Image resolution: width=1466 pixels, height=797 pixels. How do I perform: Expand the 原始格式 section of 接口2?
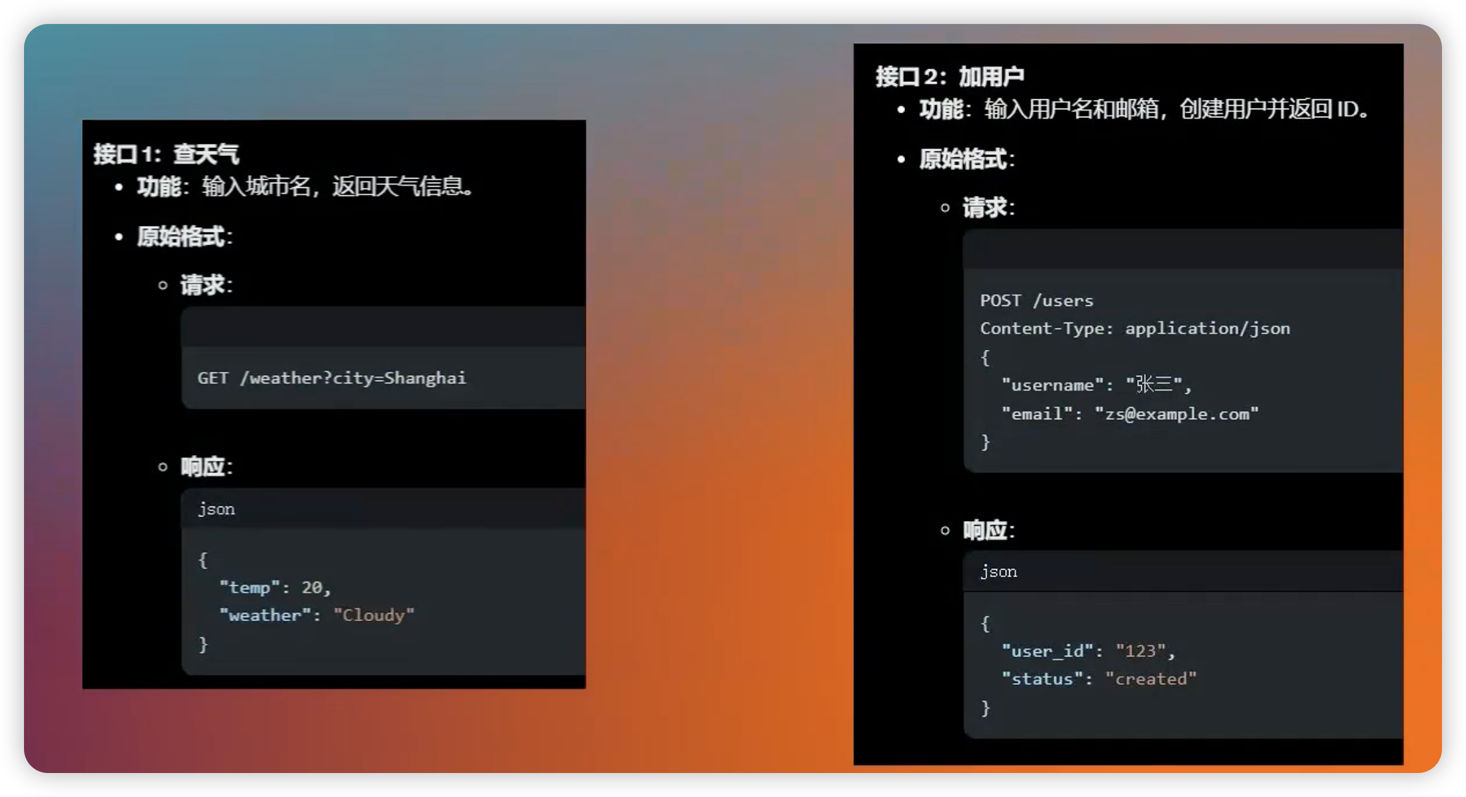[963, 160]
